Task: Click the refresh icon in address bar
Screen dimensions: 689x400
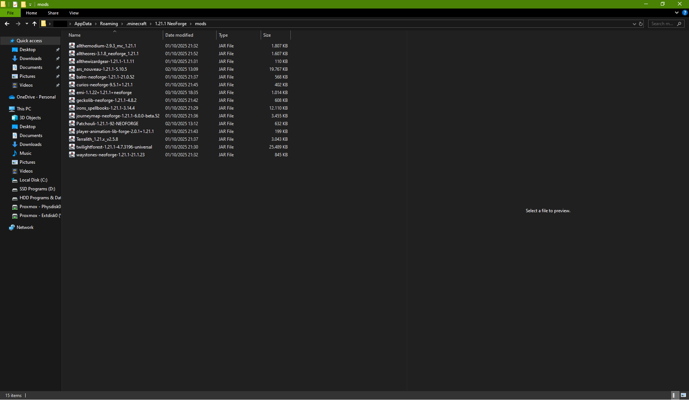Action: click(x=640, y=24)
